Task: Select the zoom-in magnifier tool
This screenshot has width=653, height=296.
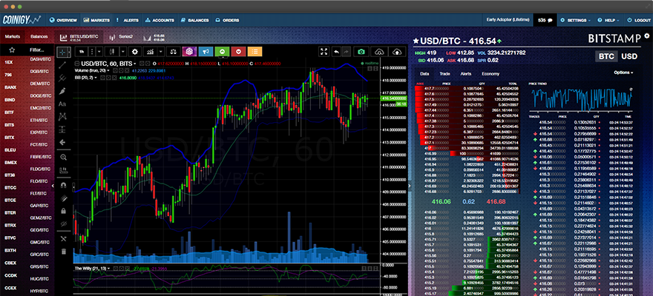Action: click(63, 157)
